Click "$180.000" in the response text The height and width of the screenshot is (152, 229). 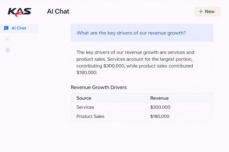click(87, 73)
